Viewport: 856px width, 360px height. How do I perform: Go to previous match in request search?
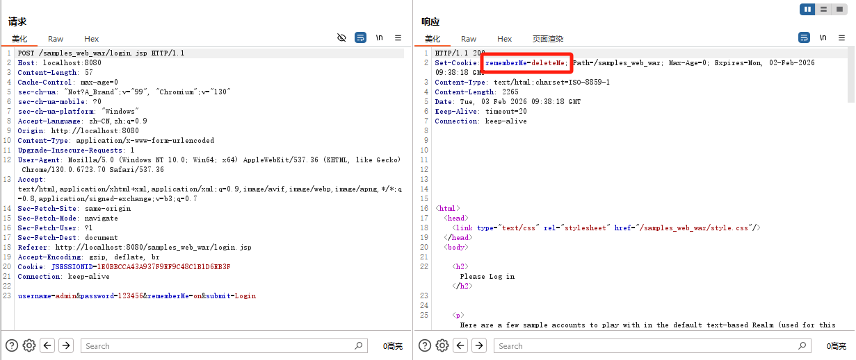point(47,345)
